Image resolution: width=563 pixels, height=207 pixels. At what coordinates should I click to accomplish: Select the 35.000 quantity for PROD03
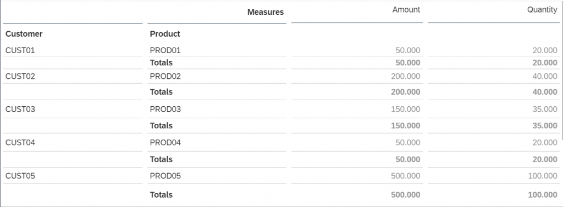click(545, 109)
